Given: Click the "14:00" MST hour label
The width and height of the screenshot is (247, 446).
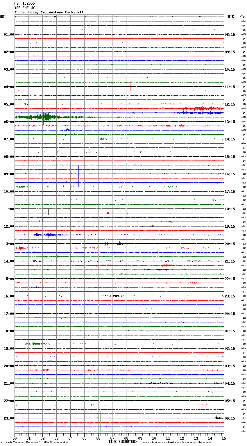Looking at the screenshot, I should 9,261.
